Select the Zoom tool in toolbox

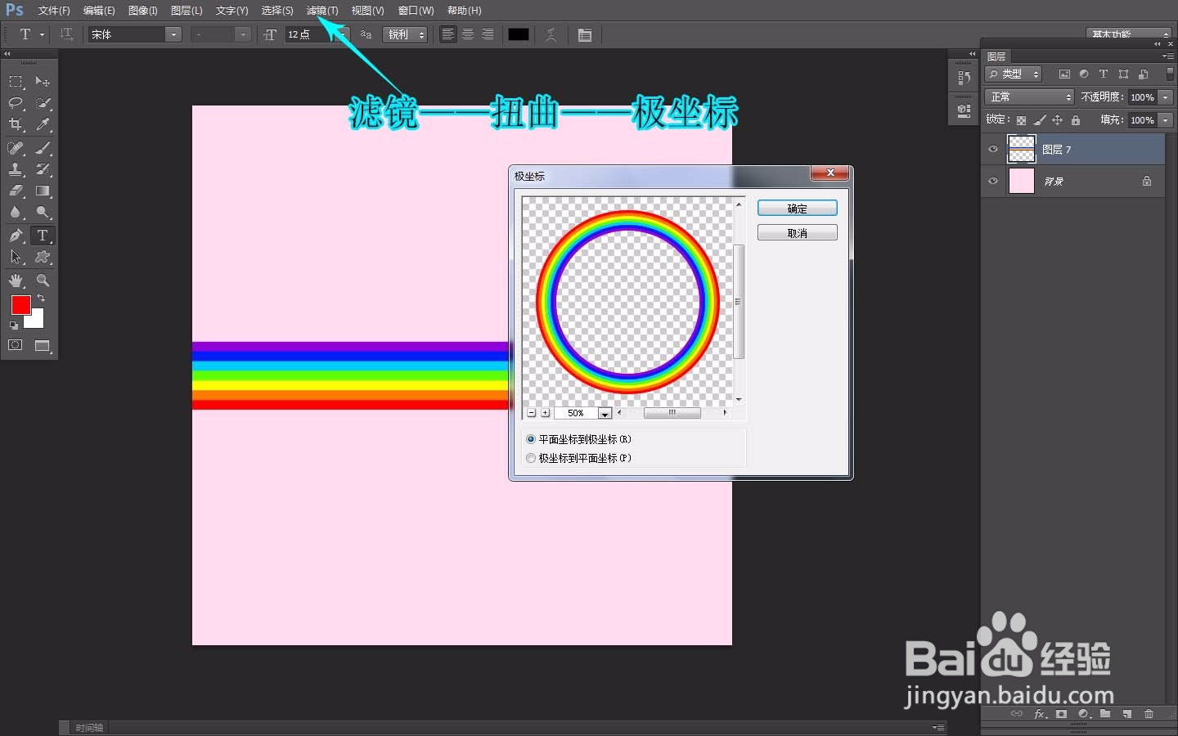(x=43, y=280)
